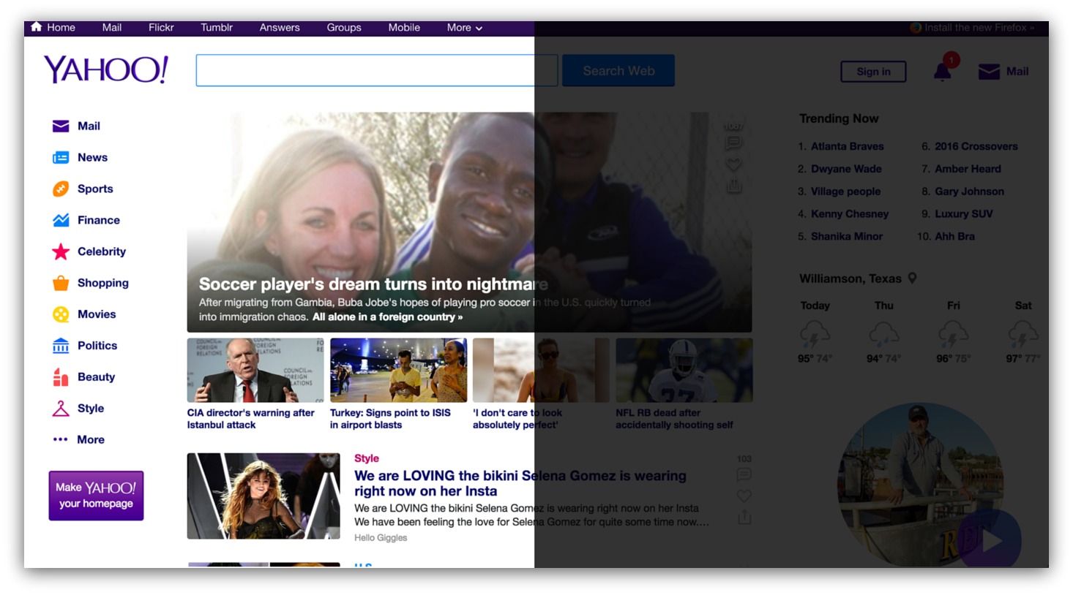Click 'All alone in a foreign country' link
The image size is (1073, 595).
(x=387, y=317)
